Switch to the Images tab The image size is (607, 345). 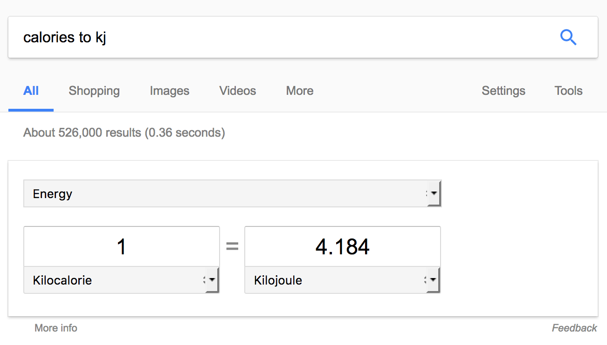[169, 91]
